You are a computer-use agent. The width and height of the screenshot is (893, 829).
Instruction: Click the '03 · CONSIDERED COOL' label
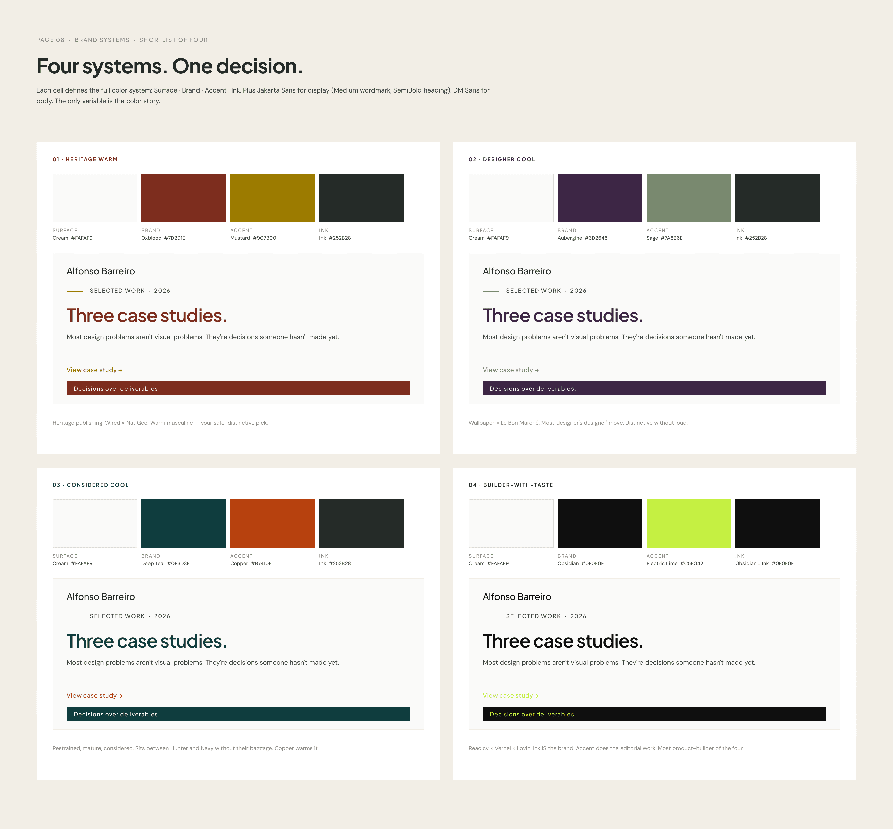tap(91, 485)
